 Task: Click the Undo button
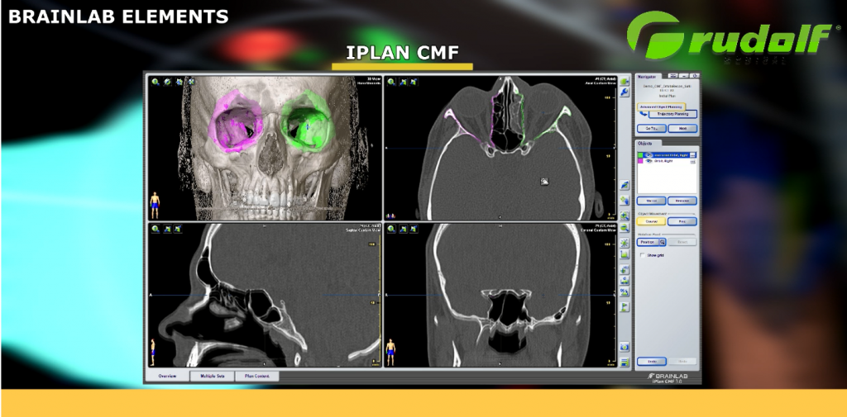click(x=651, y=362)
